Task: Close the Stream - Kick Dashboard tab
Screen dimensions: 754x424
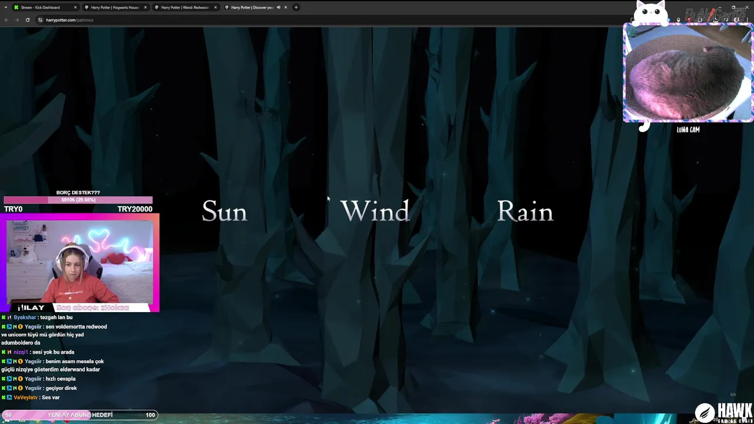Action: pos(75,8)
